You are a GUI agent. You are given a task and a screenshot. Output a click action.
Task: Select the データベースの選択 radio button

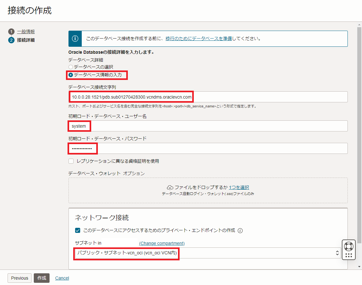click(71, 67)
